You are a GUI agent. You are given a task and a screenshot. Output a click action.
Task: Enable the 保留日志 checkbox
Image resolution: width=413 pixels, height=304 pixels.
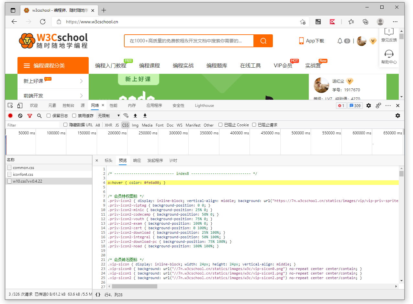(x=49, y=116)
